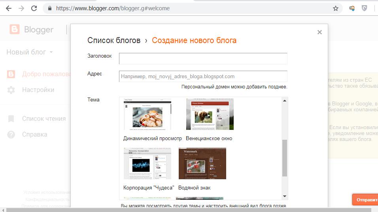
Task: Click the Условия использования footer link
Action: pos(47,192)
